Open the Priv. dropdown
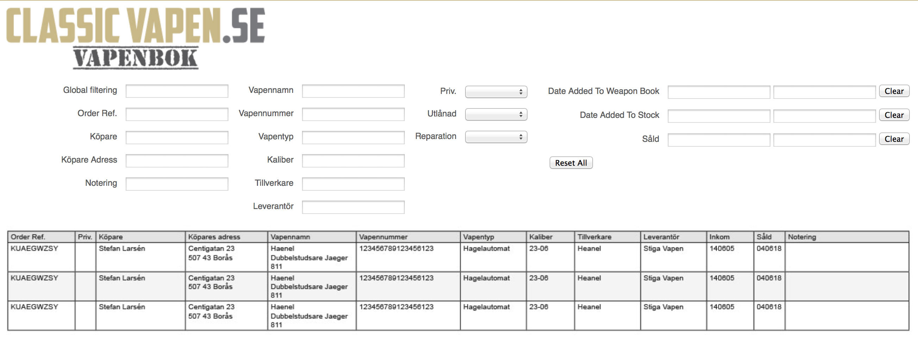This screenshot has width=918, height=341. (x=496, y=92)
